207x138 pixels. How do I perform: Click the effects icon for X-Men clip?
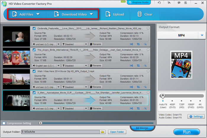[145, 108]
